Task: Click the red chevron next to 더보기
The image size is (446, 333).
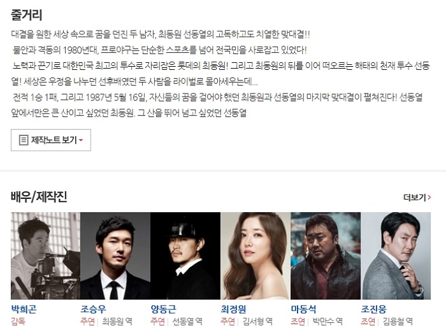Action: pyautogui.click(x=429, y=198)
